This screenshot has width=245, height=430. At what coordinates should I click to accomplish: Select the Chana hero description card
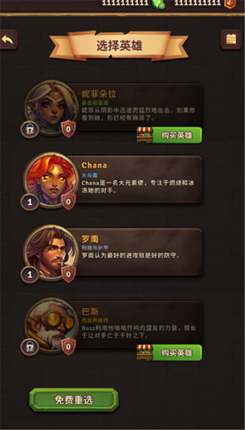tap(137, 179)
